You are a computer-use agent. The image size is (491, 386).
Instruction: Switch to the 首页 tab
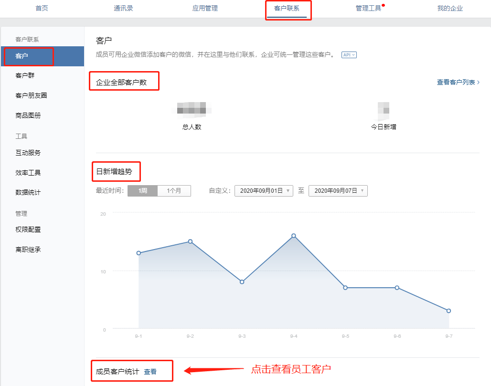pos(42,9)
